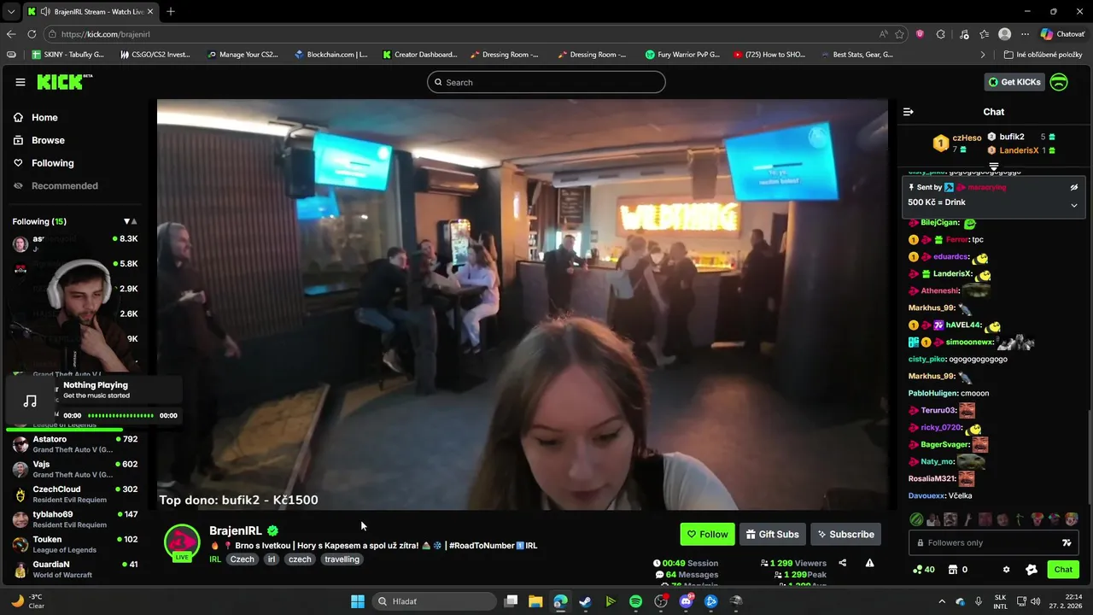Screen dimensions: 1093x615
Task: Open the Czech tag link
Action: pos(243,559)
